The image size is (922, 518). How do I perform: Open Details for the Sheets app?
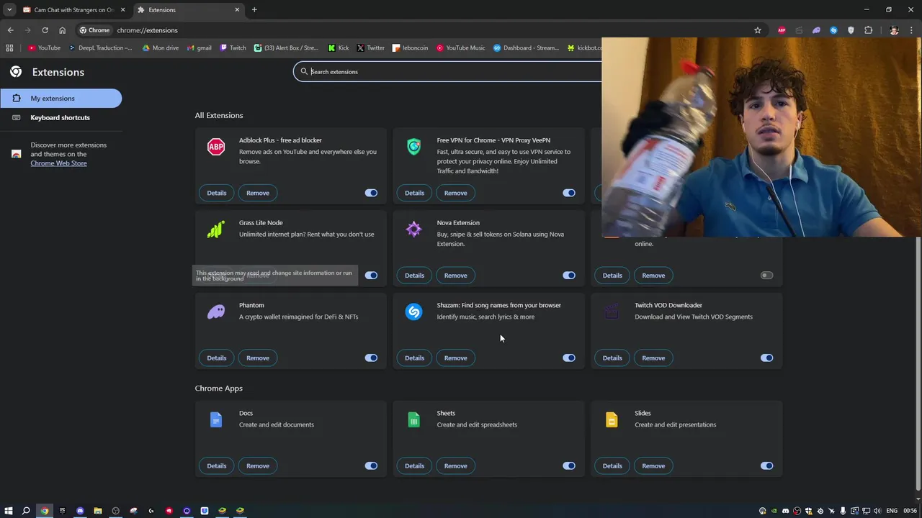click(414, 465)
